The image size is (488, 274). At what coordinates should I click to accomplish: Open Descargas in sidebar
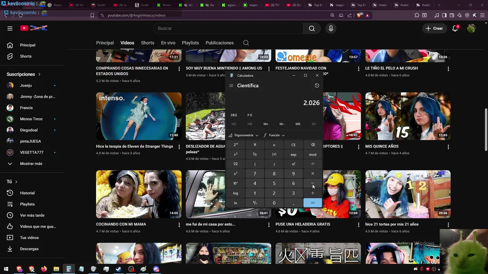tap(29, 249)
